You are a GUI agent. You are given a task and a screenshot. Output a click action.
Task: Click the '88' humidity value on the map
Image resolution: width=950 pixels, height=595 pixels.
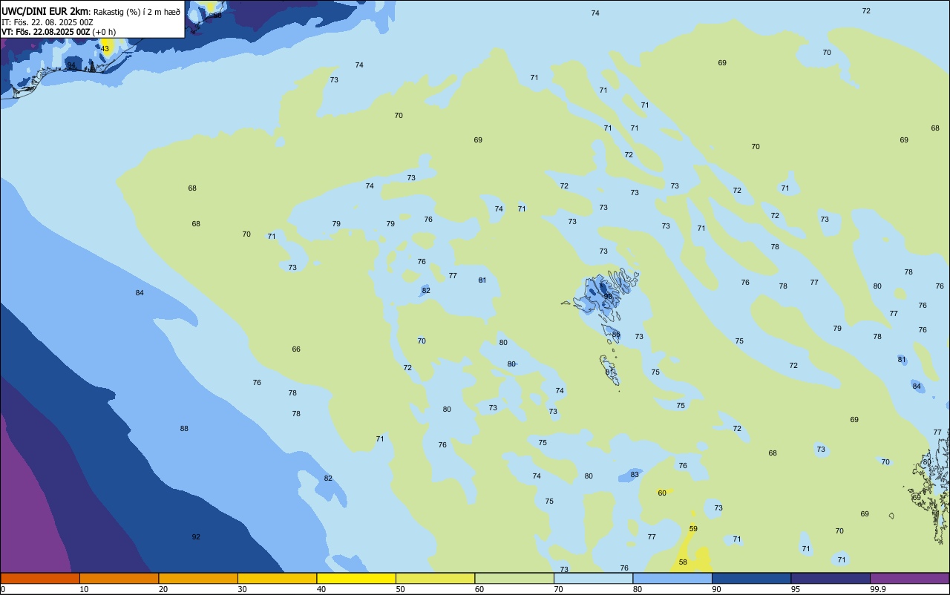pos(184,429)
